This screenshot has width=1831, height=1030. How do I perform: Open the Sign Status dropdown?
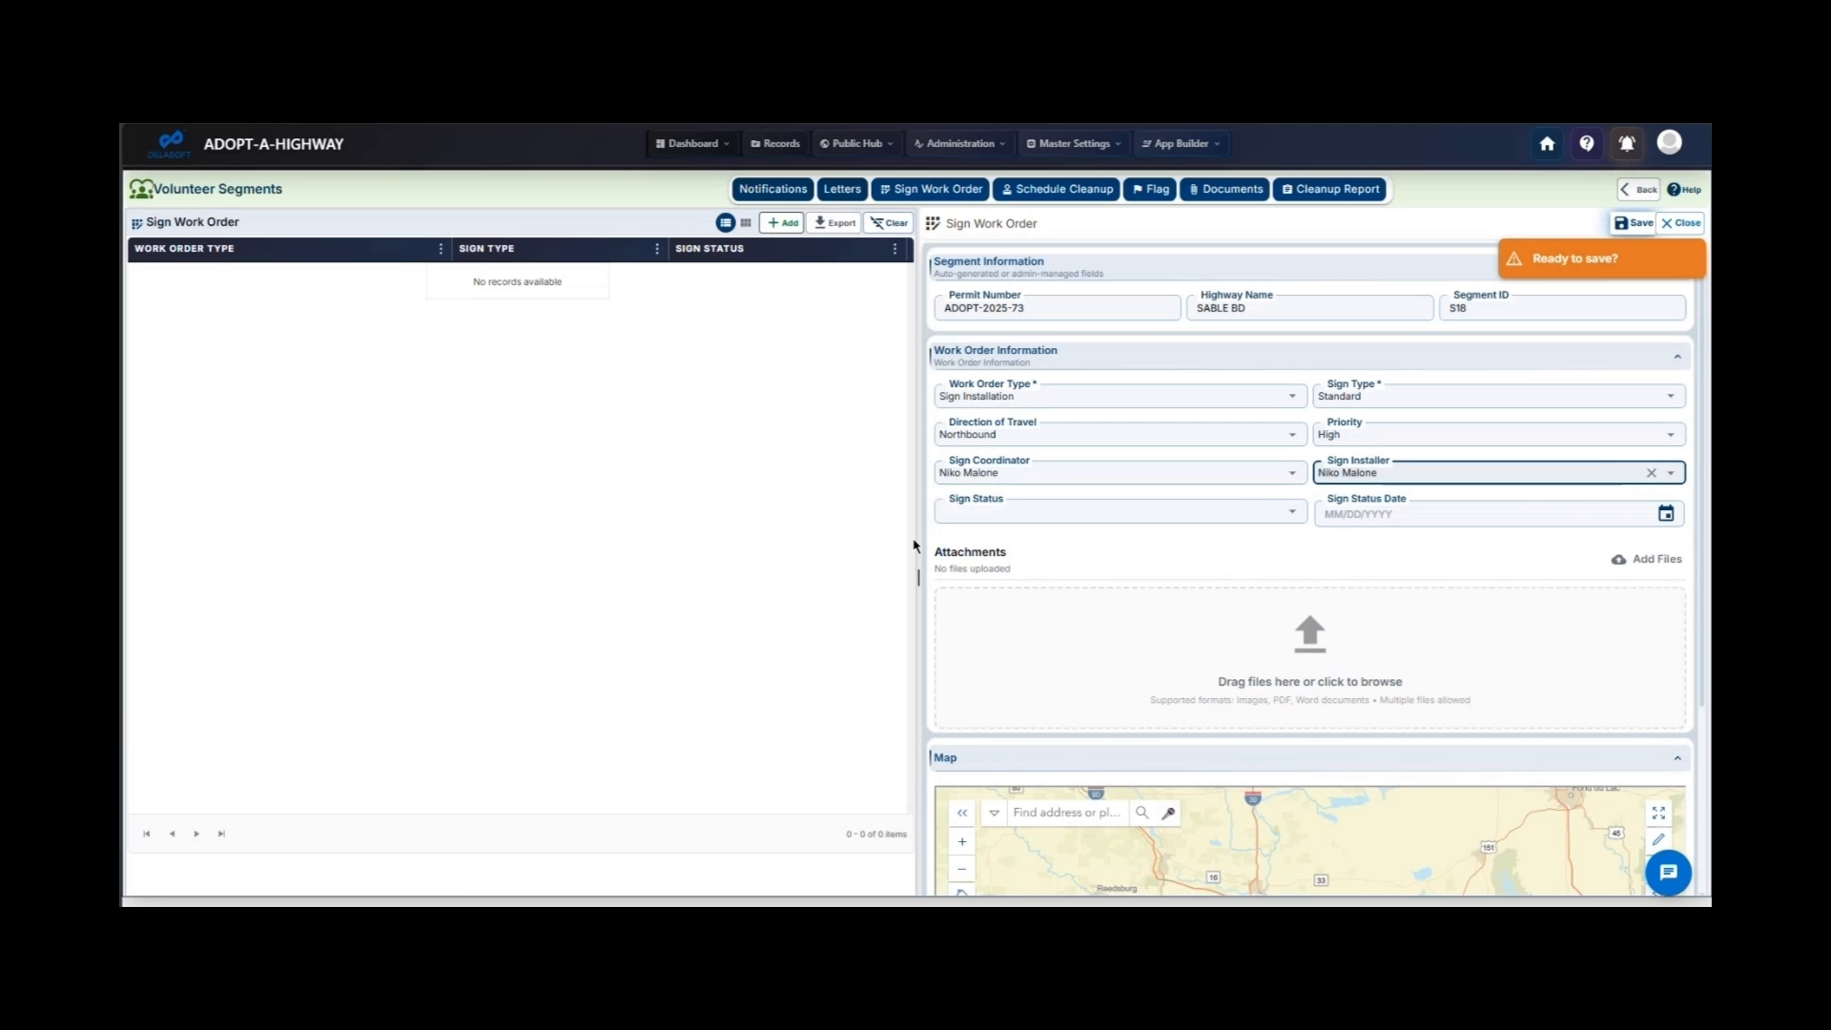tap(1291, 511)
